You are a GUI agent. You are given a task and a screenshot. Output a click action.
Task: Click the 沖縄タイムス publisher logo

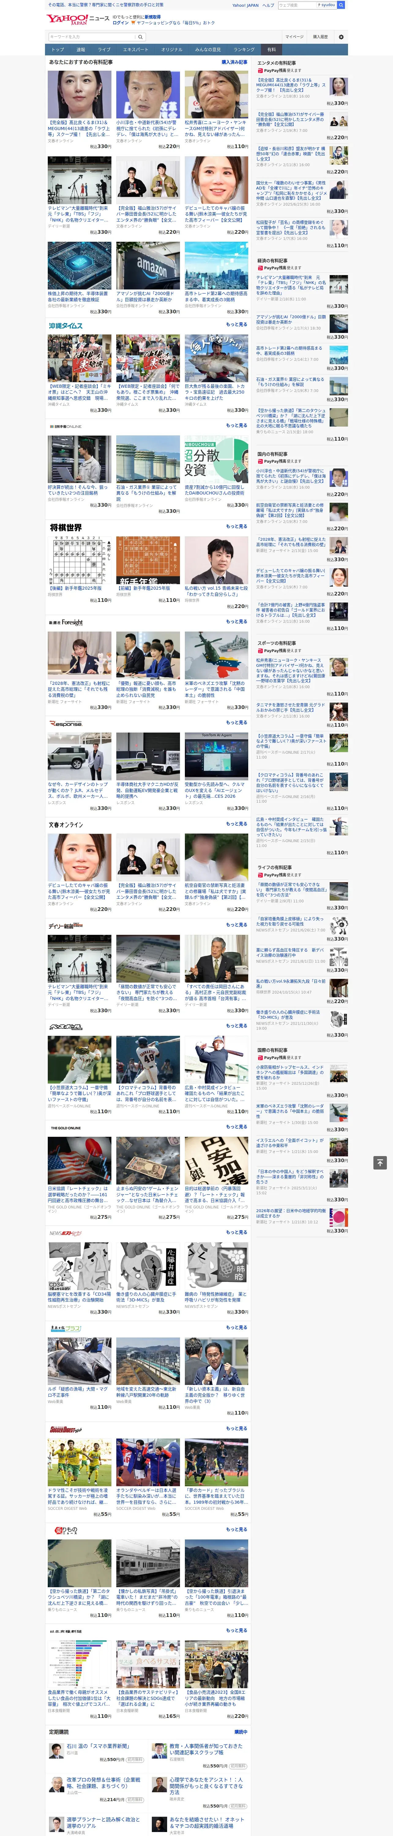[65, 326]
